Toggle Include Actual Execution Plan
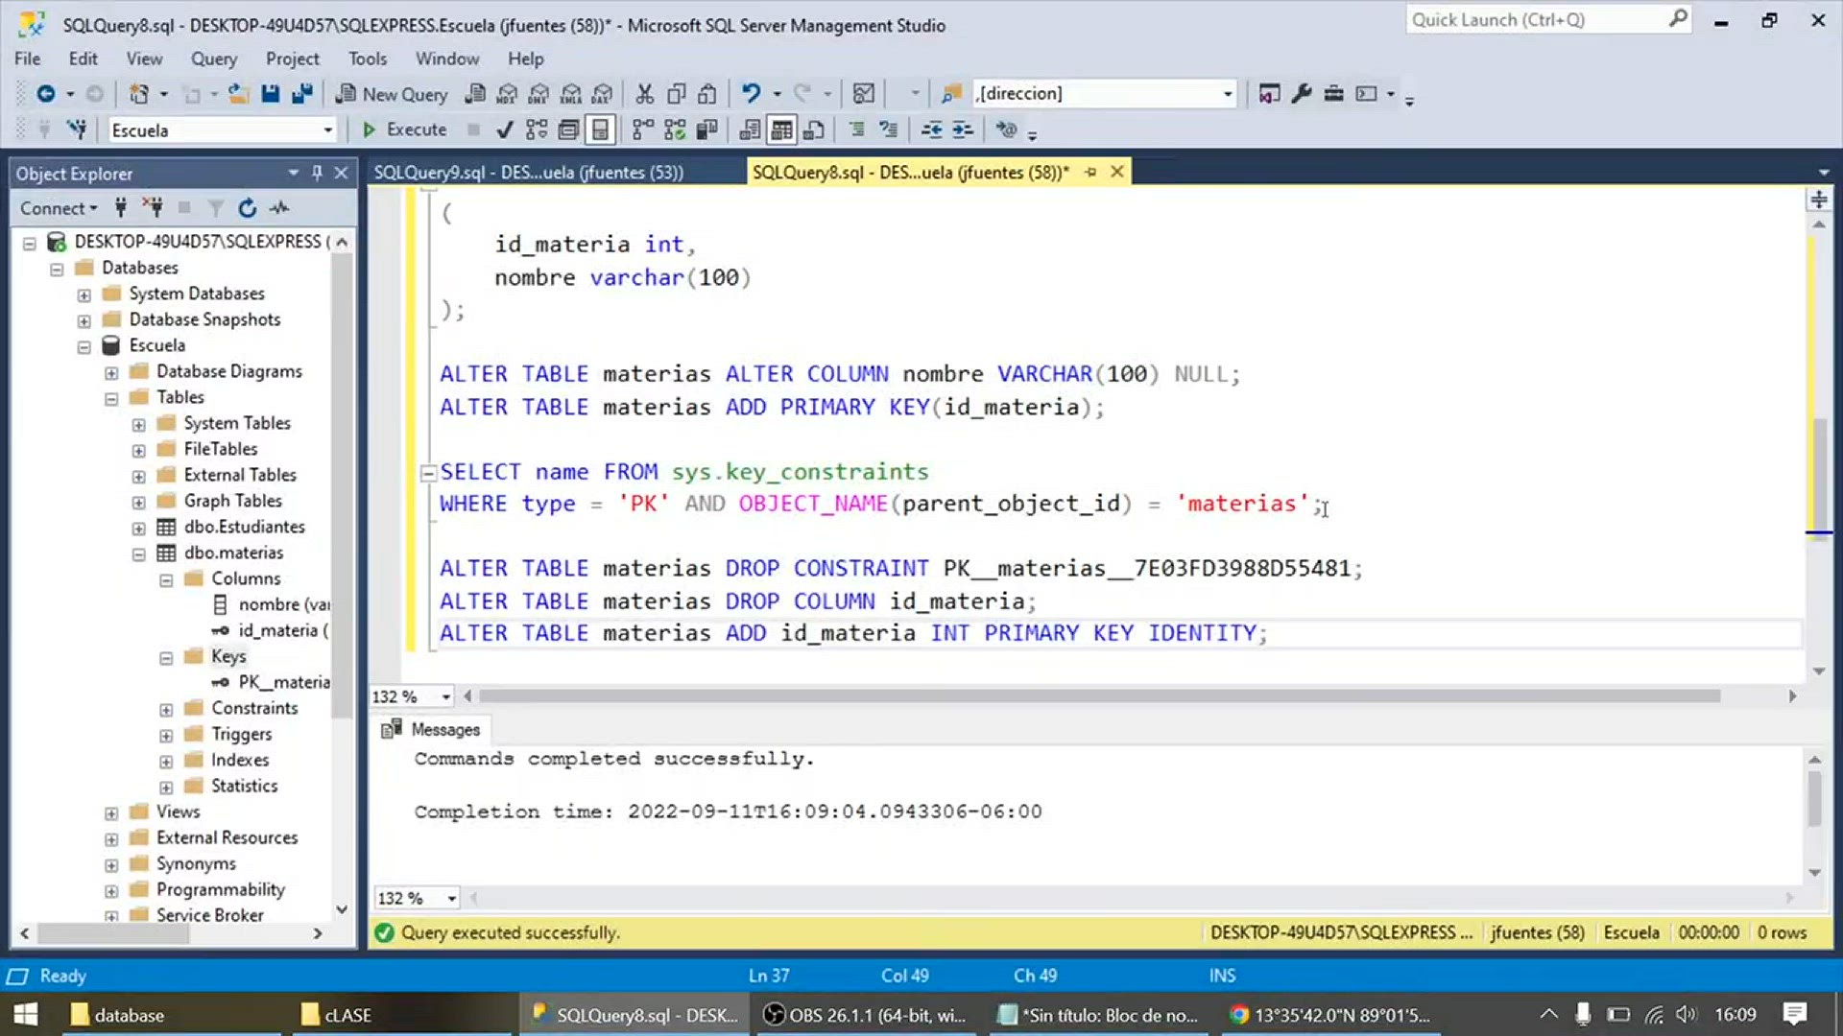This screenshot has width=1843, height=1036. click(x=643, y=129)
